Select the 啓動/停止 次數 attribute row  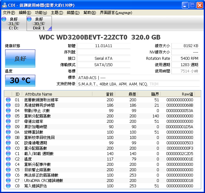point(100,110)
